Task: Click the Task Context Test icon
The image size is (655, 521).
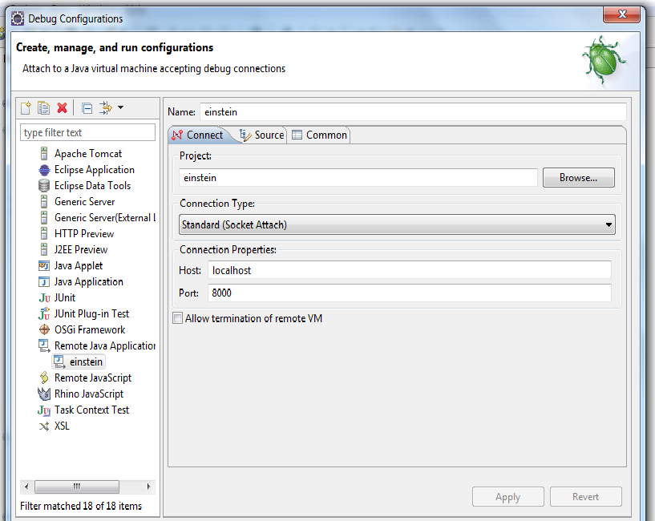Action: point(44,410)
